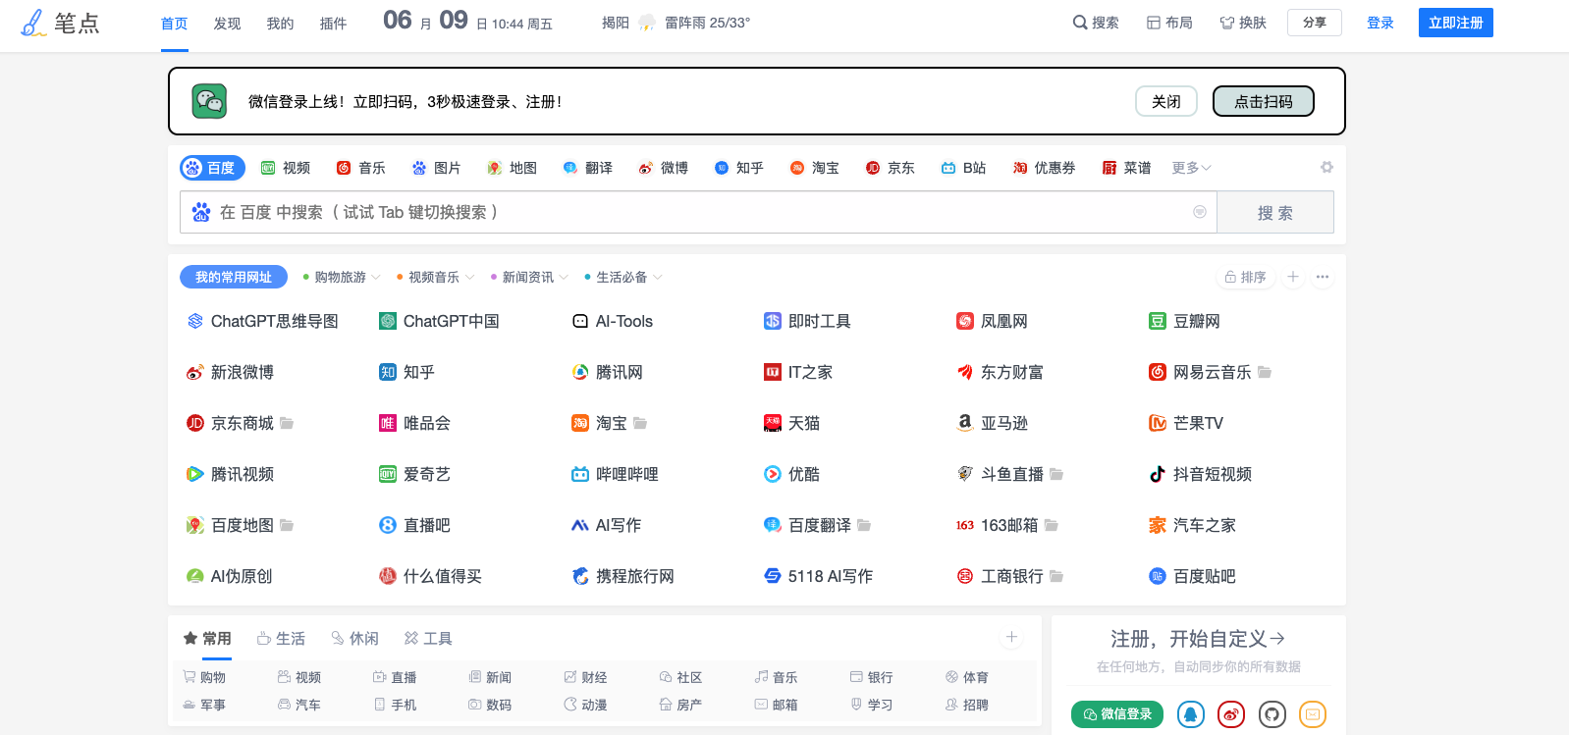Click the QQ login icon
This screenshot has width=1569, height=735.
tap(1190, 714)
